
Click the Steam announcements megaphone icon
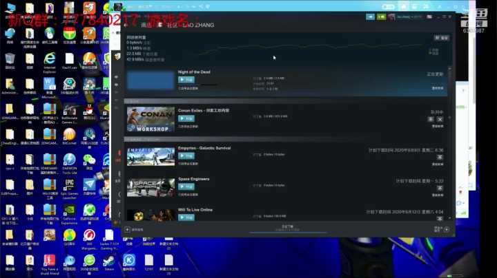[370, 17]
